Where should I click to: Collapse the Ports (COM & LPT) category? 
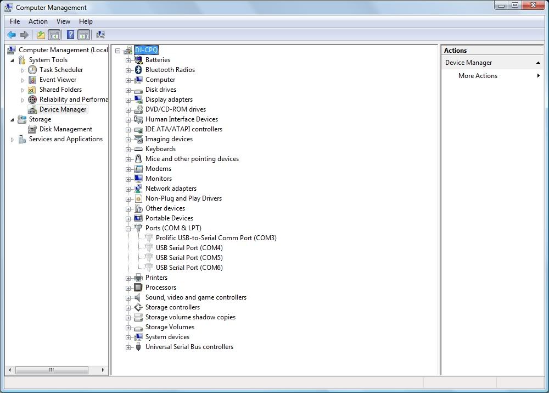pos(128,229)
